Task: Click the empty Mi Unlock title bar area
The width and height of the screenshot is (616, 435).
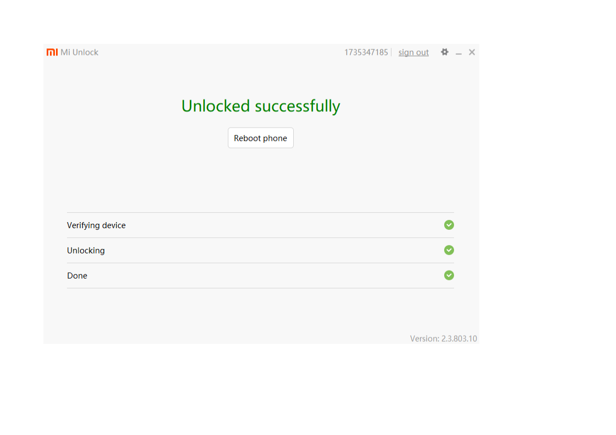Action: (220, 53)
